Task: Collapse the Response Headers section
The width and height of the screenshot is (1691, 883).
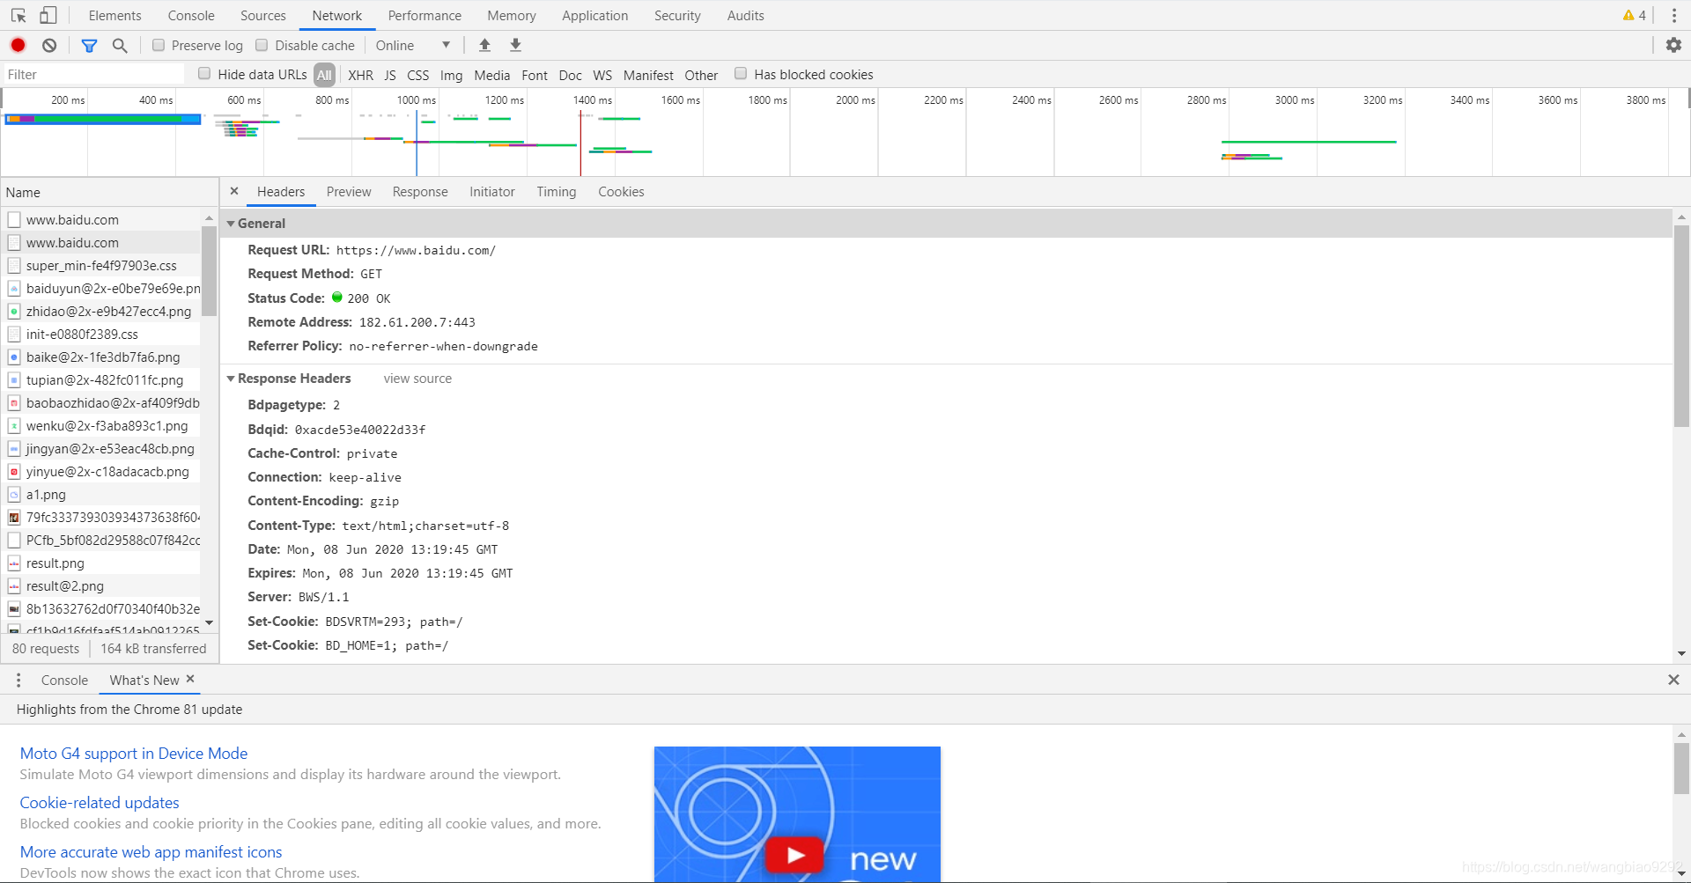Action: [x=231, y=379]
